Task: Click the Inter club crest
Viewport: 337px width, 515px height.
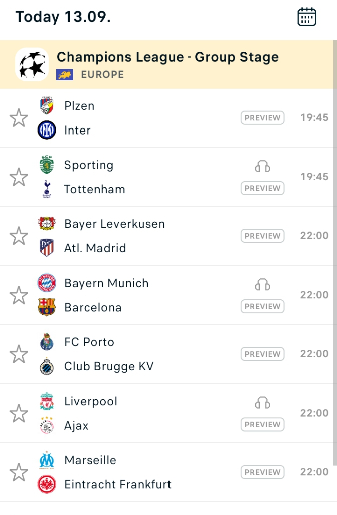Action: tap(47, 130)
